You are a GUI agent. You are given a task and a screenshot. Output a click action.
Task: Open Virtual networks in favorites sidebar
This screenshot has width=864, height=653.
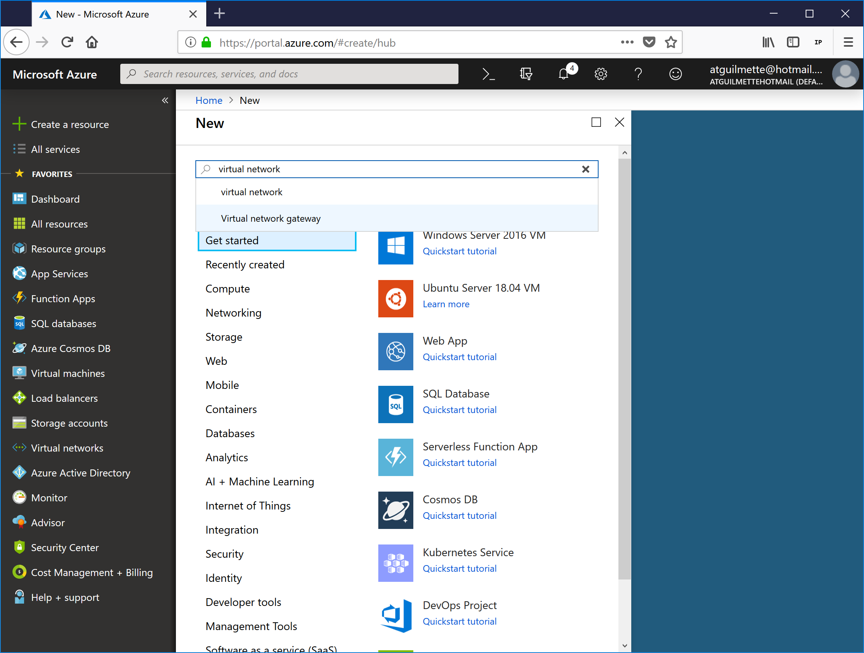coord(67,448)
